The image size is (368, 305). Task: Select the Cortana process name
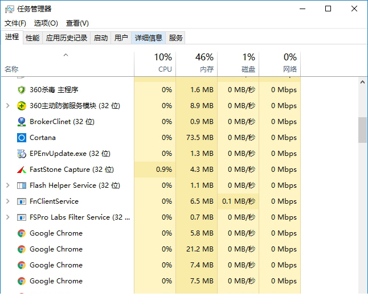click(x=43, y=138)
